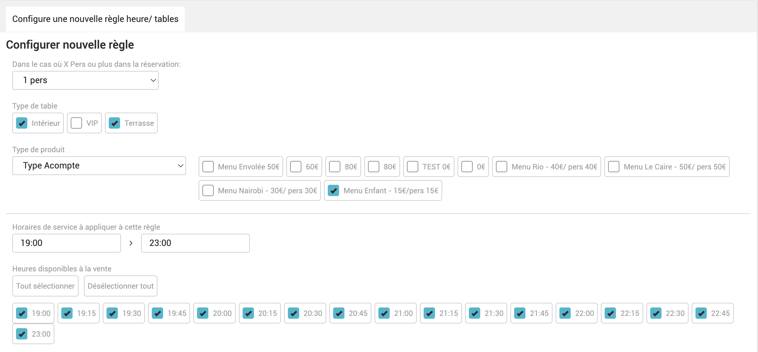
Task: Uncheck Menu Enfant - 15€/pers option
Action: point(333,190)
